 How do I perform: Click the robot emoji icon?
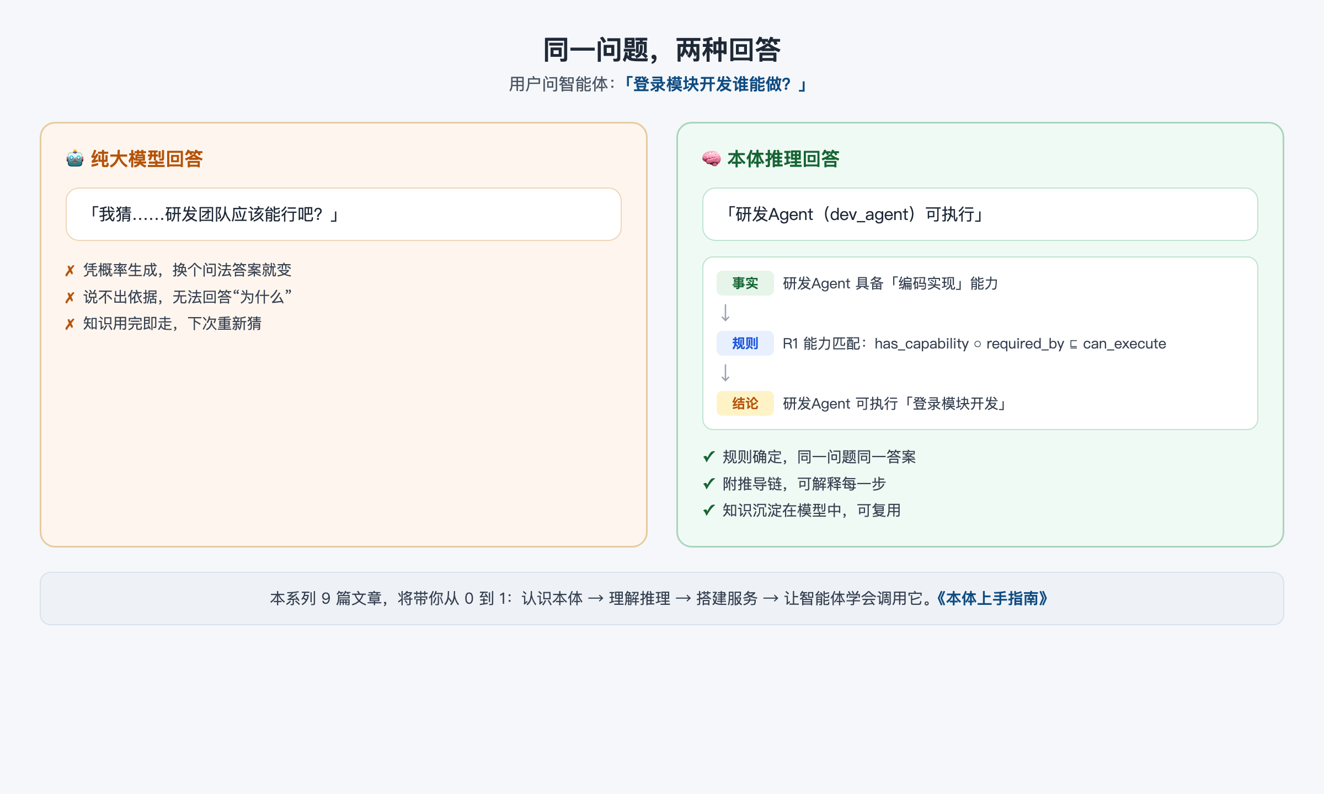pyautogui.click(x=75, y=159)
